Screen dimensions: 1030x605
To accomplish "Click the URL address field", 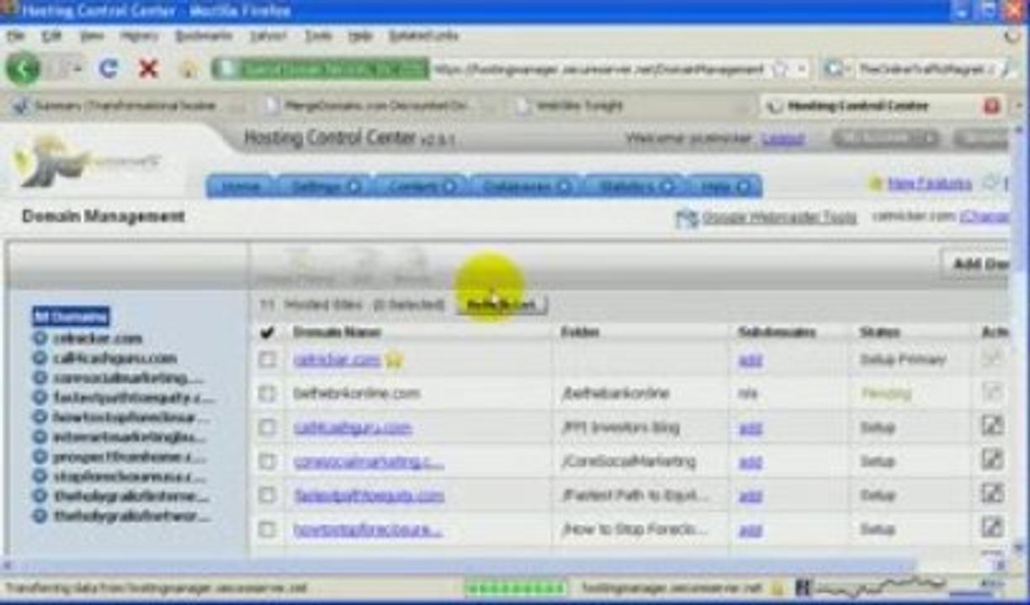I will click(x=597, y=69).
